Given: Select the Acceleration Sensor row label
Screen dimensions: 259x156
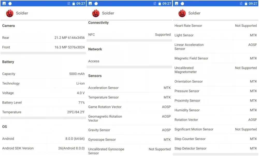Looking at the screenshot, I should (x=103, y=88).
